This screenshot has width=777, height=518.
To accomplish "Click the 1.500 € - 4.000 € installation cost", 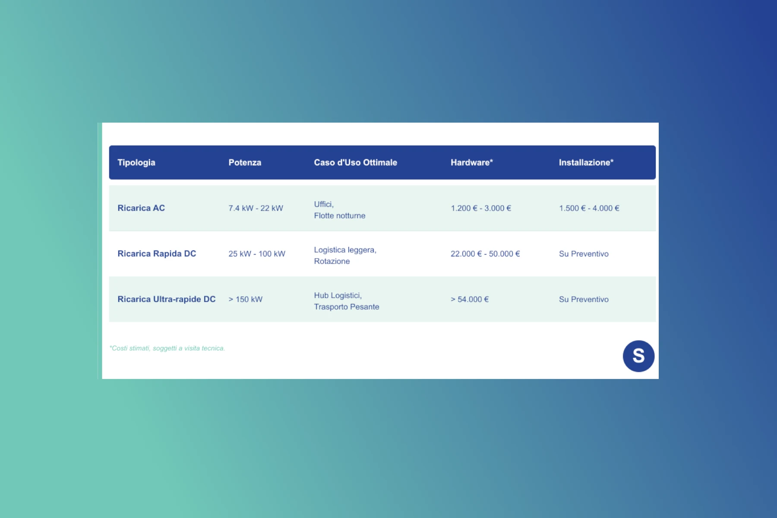I will tap(589, 208).
